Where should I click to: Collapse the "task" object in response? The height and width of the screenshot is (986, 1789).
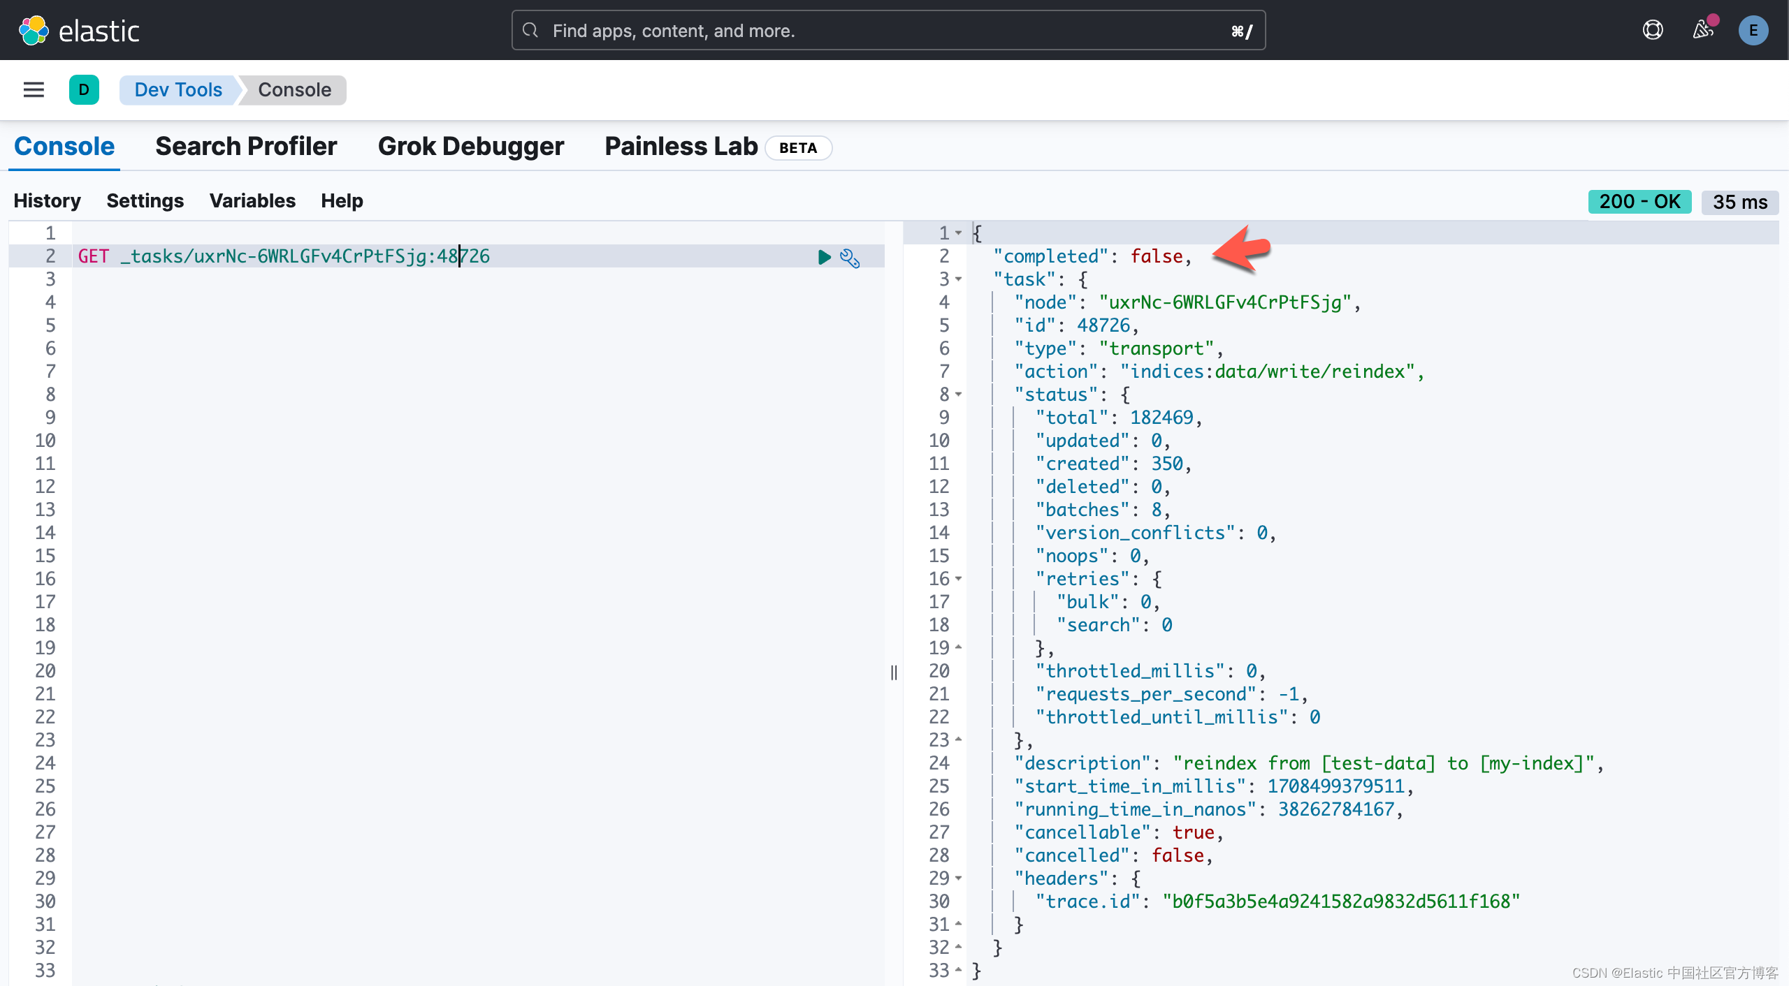point(957,279)
